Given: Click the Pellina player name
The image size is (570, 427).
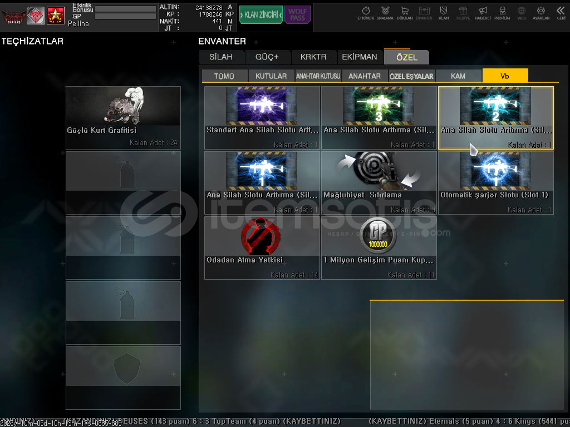Looking at the screenshot, I should point(78,23).
